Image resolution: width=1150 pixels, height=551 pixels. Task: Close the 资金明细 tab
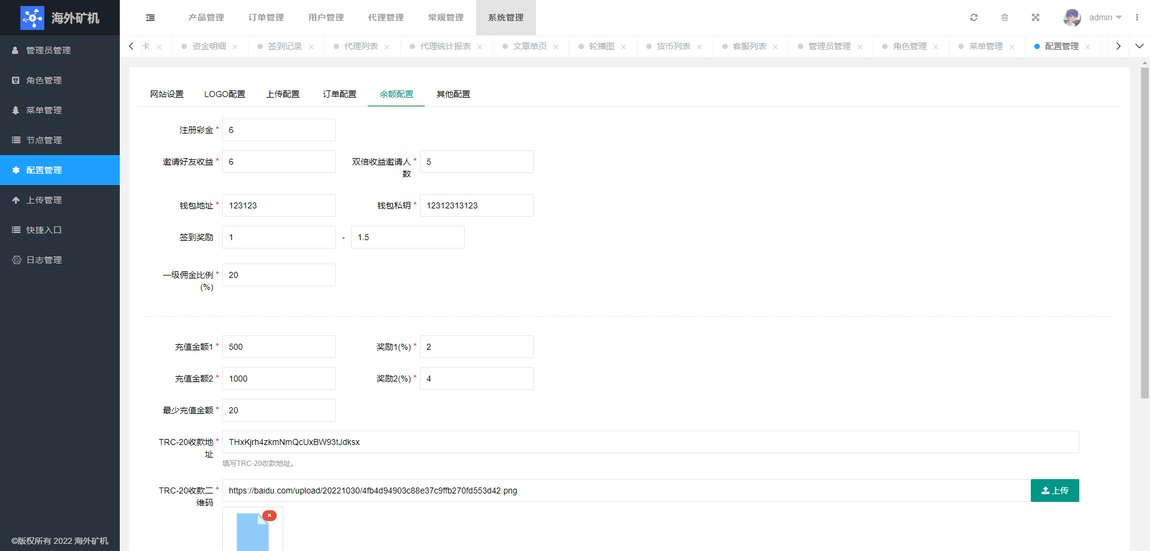click(x=235, y=47)
